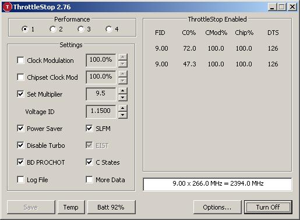Image resolution: width=300 pixels, height=220 pixels.
Task: Click the C0% value 72.0
Action: [189, 48]
